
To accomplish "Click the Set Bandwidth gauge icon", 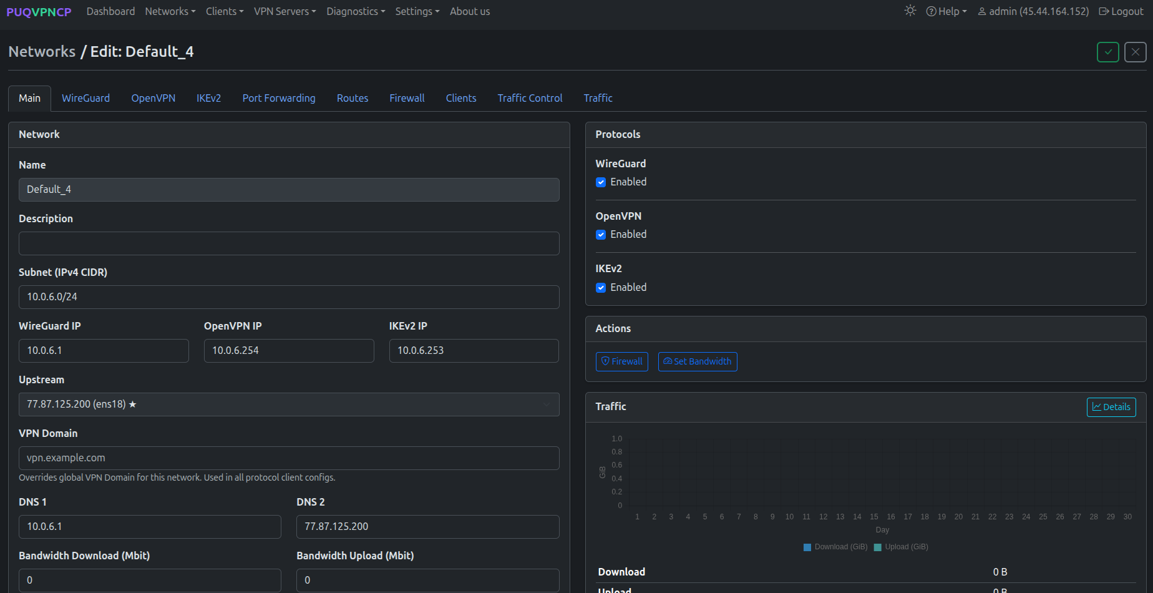I will click(x=667, y=361).
